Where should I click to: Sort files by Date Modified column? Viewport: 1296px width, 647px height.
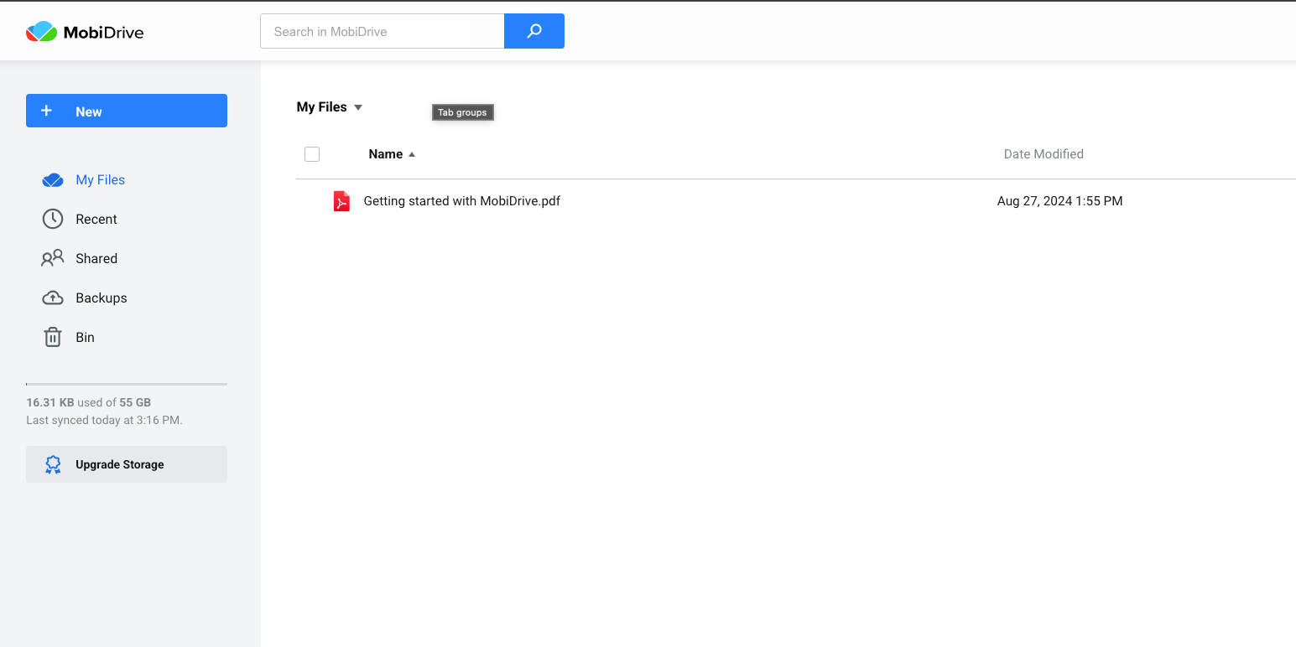tap(1044, 154)
